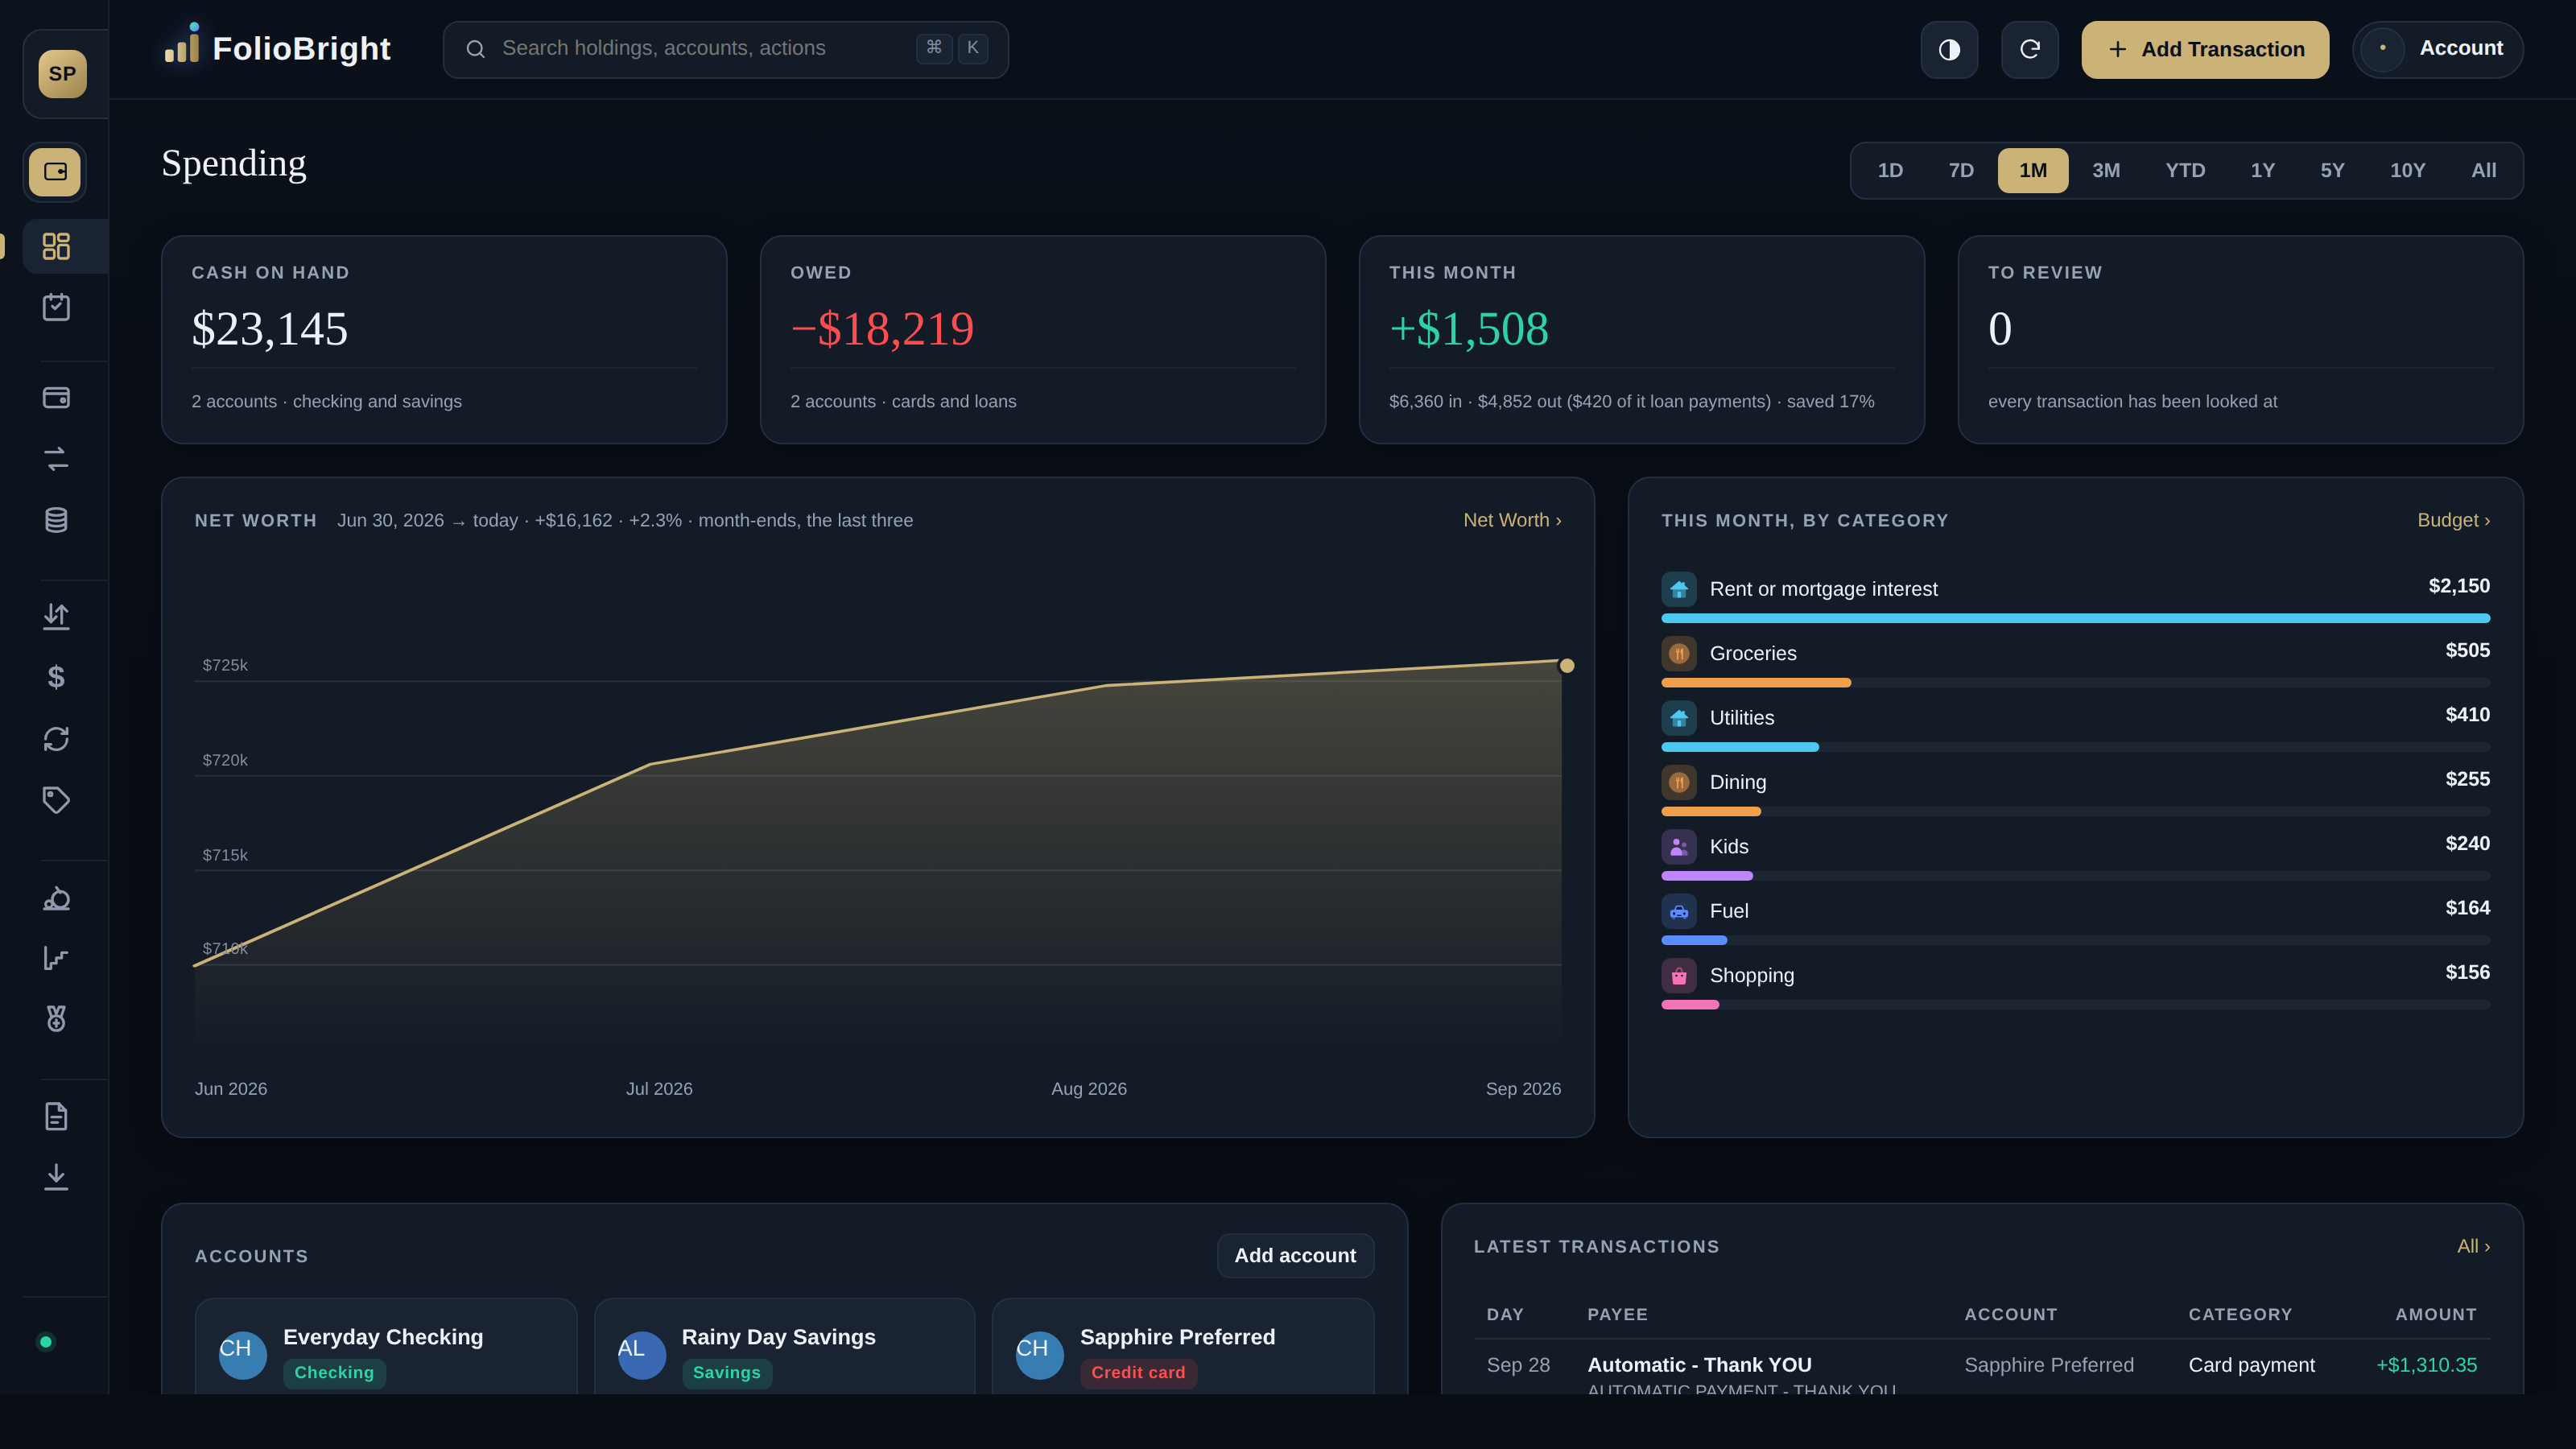This screenshot has width=2576, height=1449.
Task: Open the Account menu
Action: point(2437,50)
